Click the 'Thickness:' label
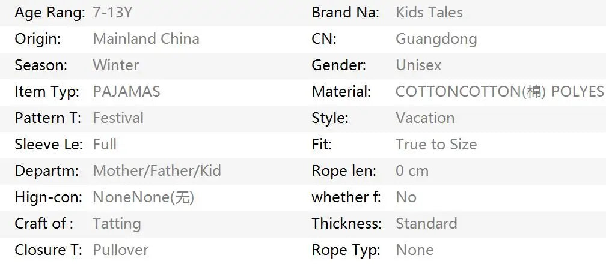Screen dimensions: 606x264 click(x=346, y=224)
